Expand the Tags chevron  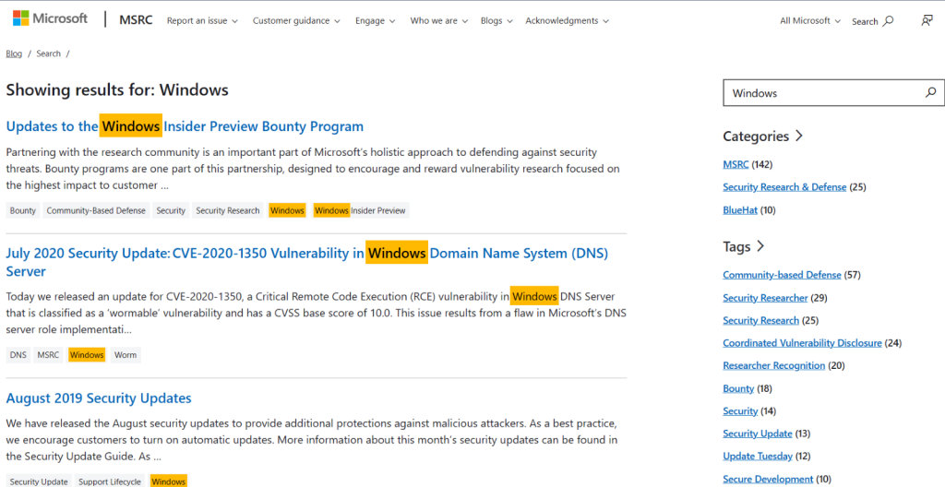coord(760,246)
